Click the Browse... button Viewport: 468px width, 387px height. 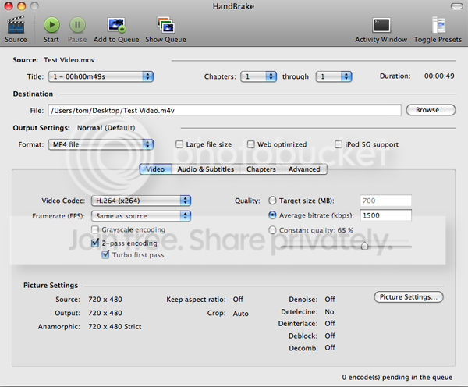click(x=431, y=111)
